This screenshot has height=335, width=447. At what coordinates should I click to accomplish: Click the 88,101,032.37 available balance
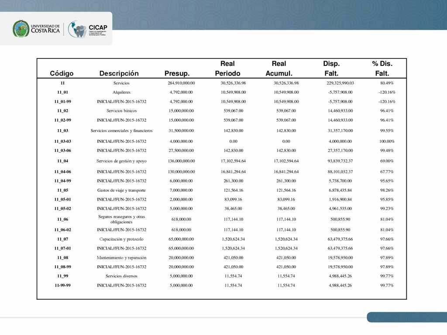[340, 172]
